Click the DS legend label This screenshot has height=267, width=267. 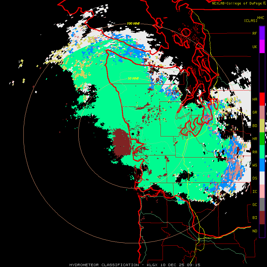255,178
